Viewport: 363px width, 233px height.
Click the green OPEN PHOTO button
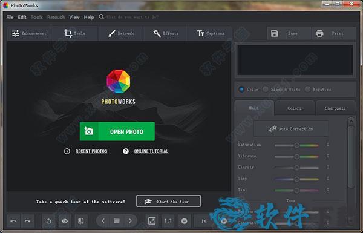[x=117, y=131]
